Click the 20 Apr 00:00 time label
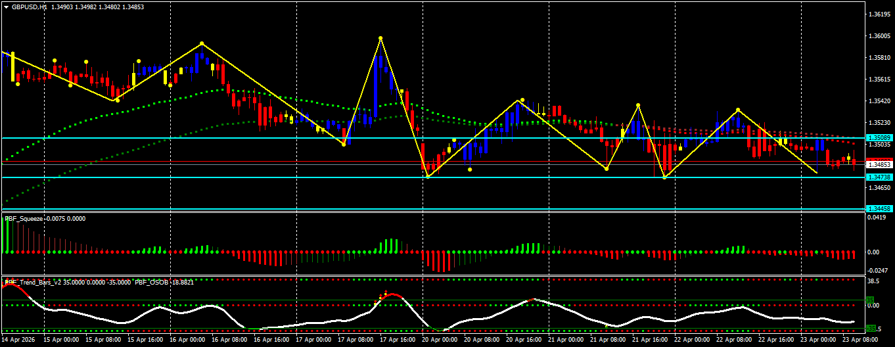 coord(439,340)
